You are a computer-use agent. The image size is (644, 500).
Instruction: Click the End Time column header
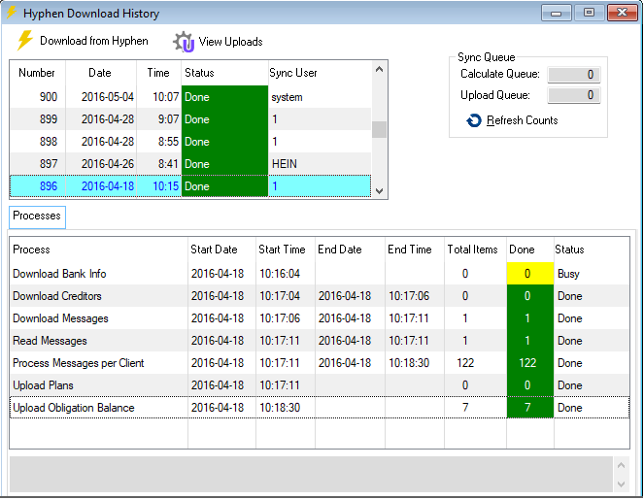[415, 250]
